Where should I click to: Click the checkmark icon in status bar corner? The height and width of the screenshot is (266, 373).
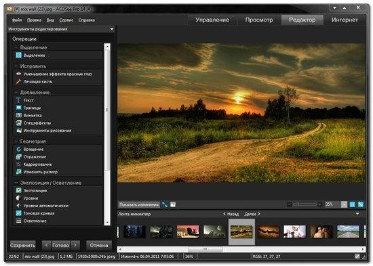click(357, 256)
